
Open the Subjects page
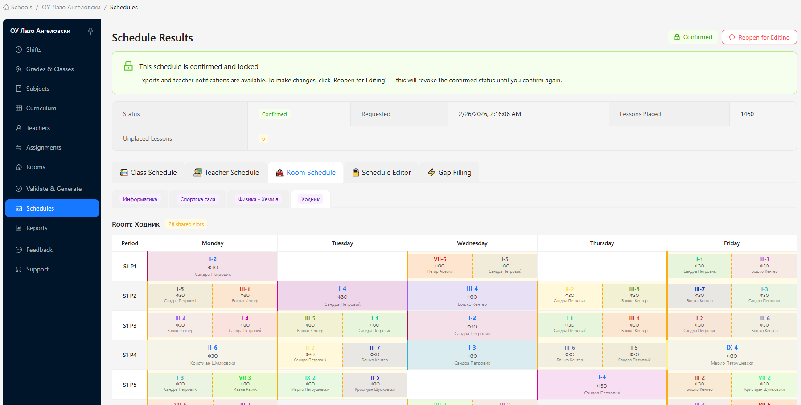[x=52, y=89]
